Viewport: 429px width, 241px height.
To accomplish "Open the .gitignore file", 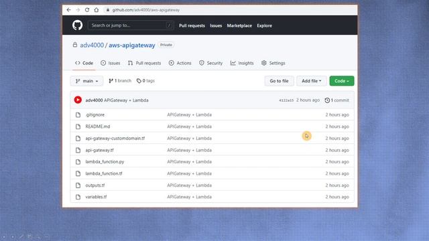I will click(x=95, y=114).
